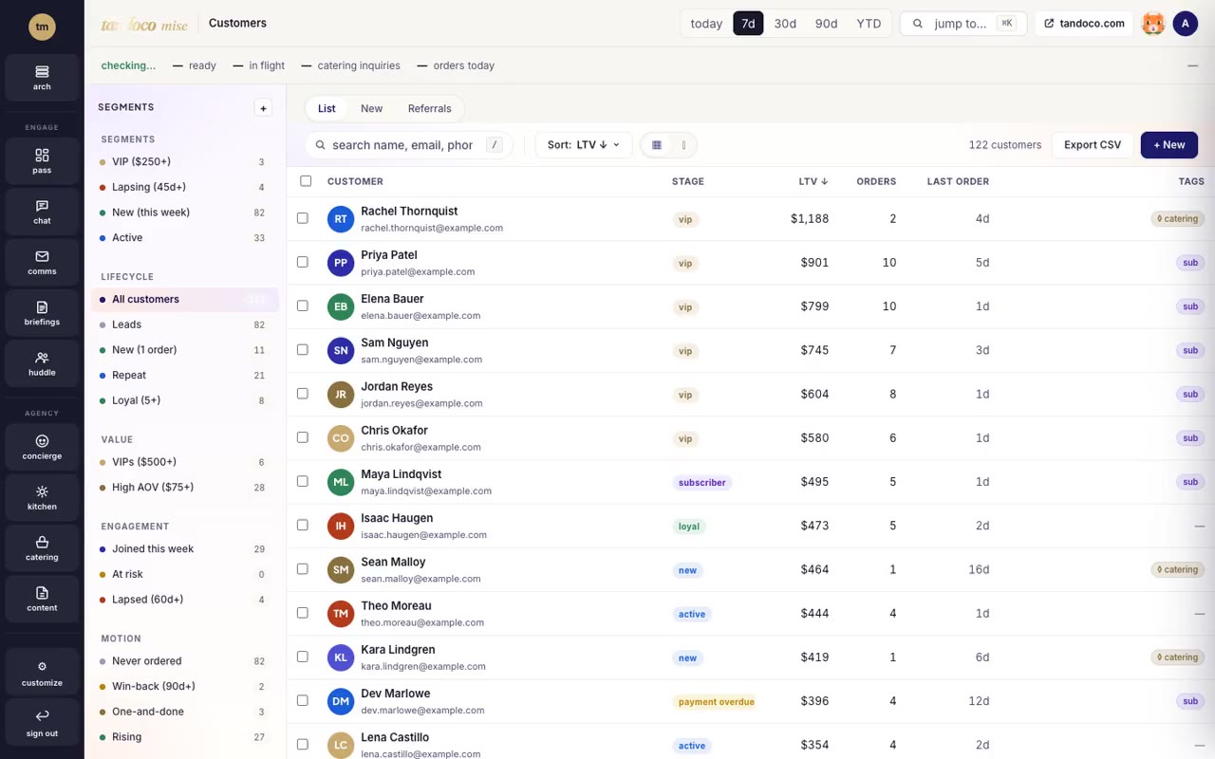Screen dimensions: 1215x759
Task: Open the Sort: LTV dropdown
Action: (x=584, y=145)
